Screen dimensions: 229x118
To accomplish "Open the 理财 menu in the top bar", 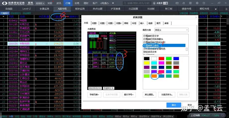I will click(x=86, y=3).
